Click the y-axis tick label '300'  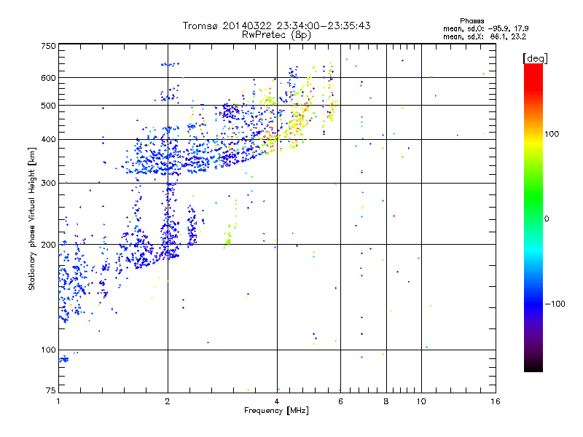coord(48,184)
